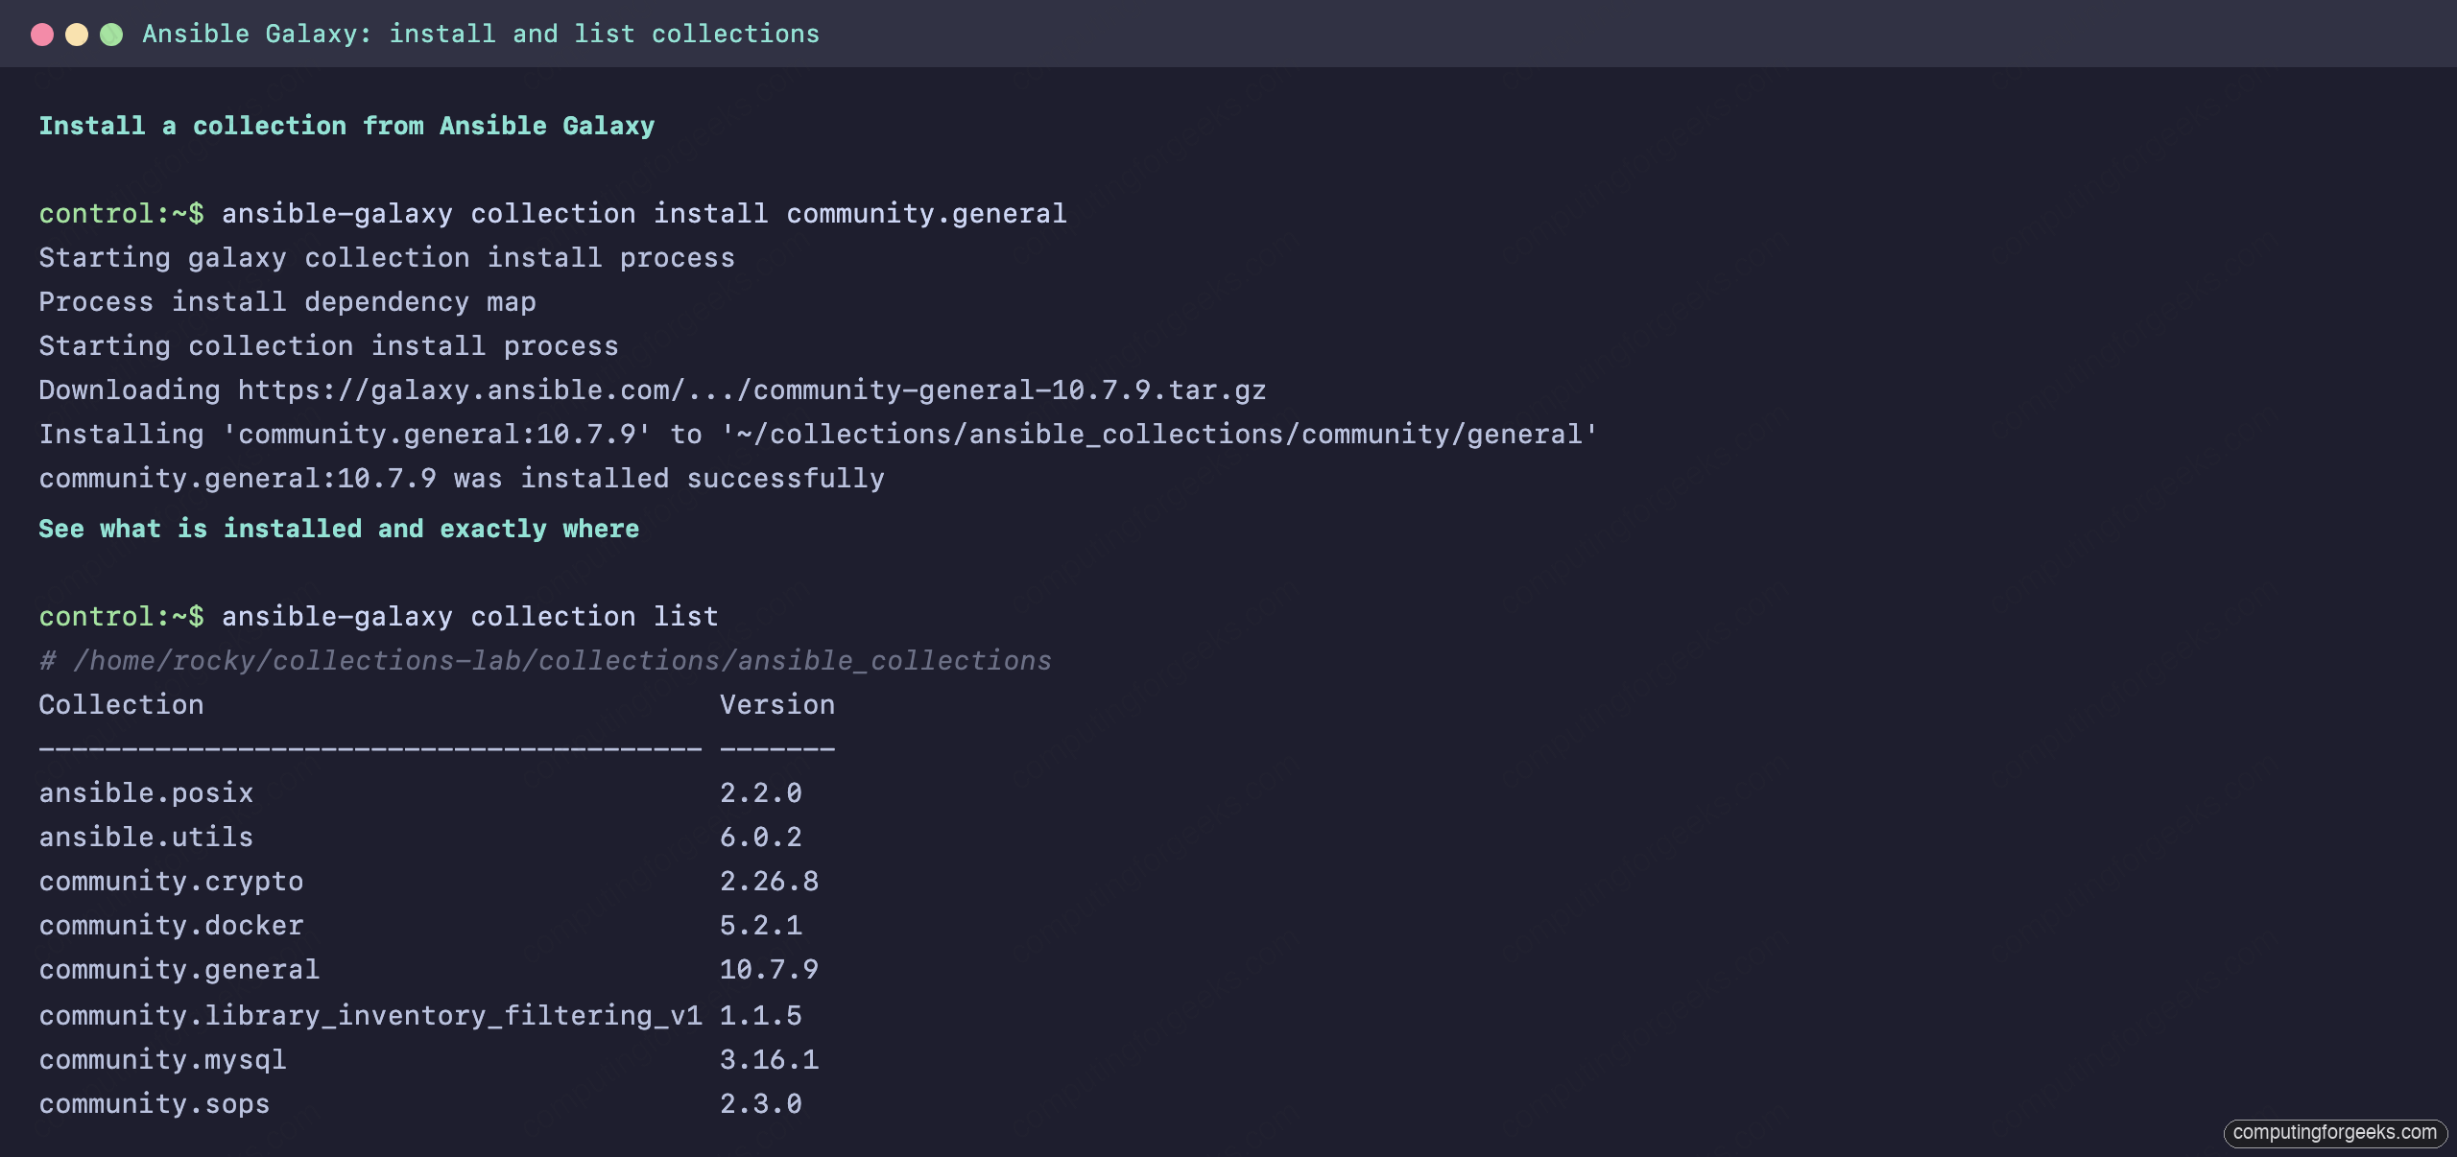
Task: Click the line 'Starting galaxy collection install process'
Action: click(x=387, y=258)
